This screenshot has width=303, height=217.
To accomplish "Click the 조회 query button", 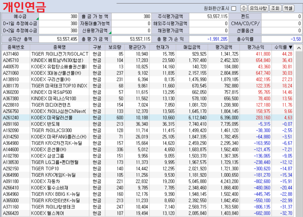I will 275,8.
